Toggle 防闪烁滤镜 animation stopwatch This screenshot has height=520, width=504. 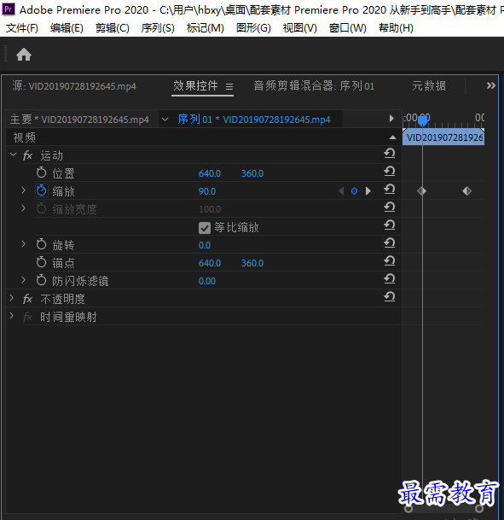[42, 280]
